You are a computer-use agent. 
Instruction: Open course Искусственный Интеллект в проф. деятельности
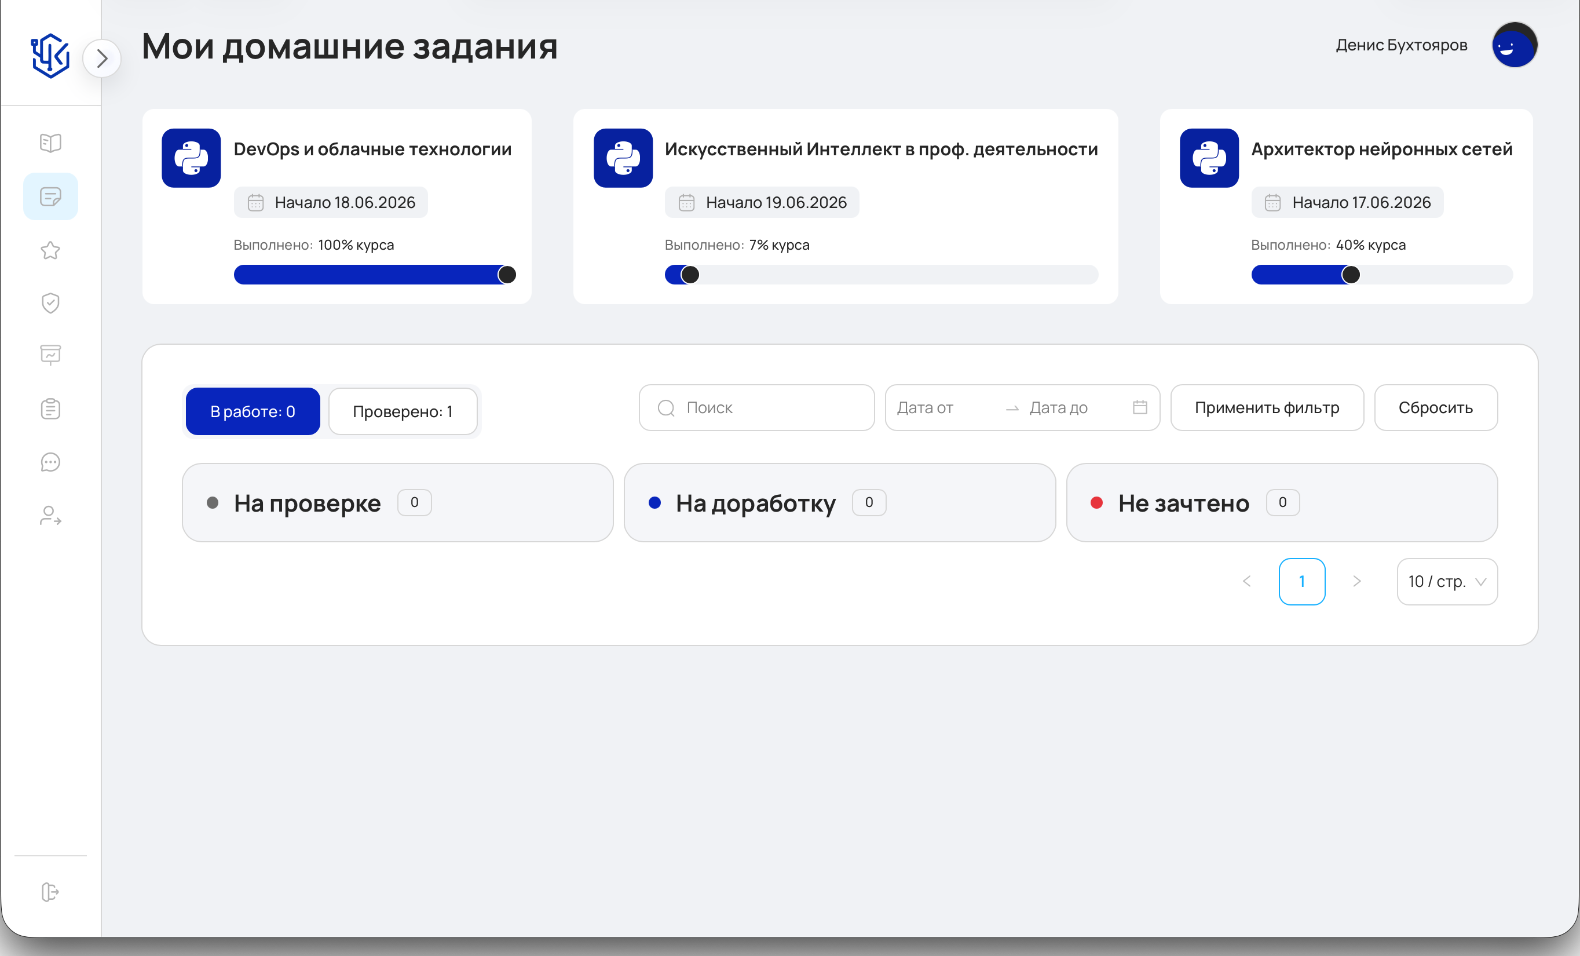tap(881, 149)
